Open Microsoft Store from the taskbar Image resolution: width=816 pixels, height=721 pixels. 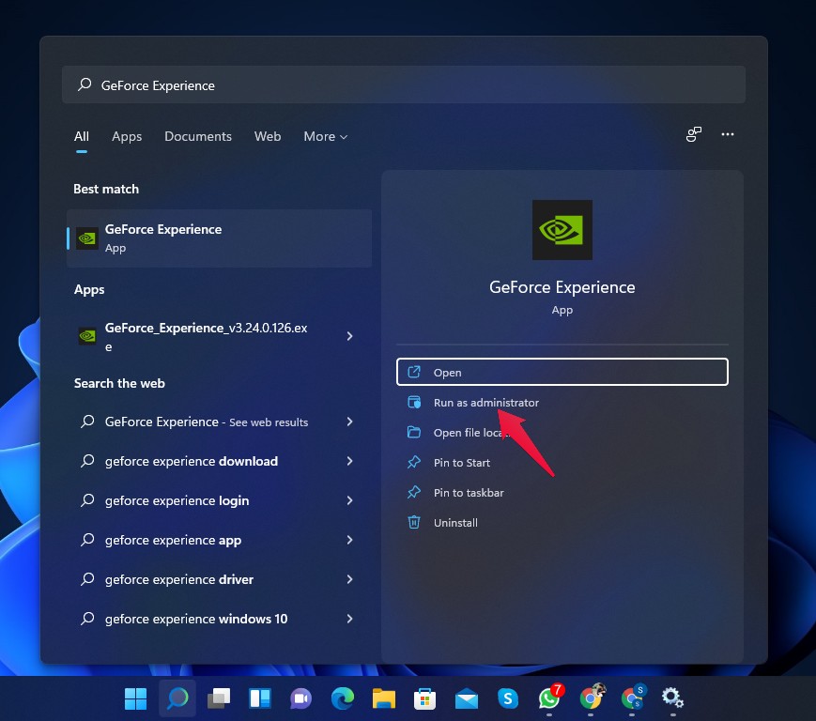click(424, 698)
